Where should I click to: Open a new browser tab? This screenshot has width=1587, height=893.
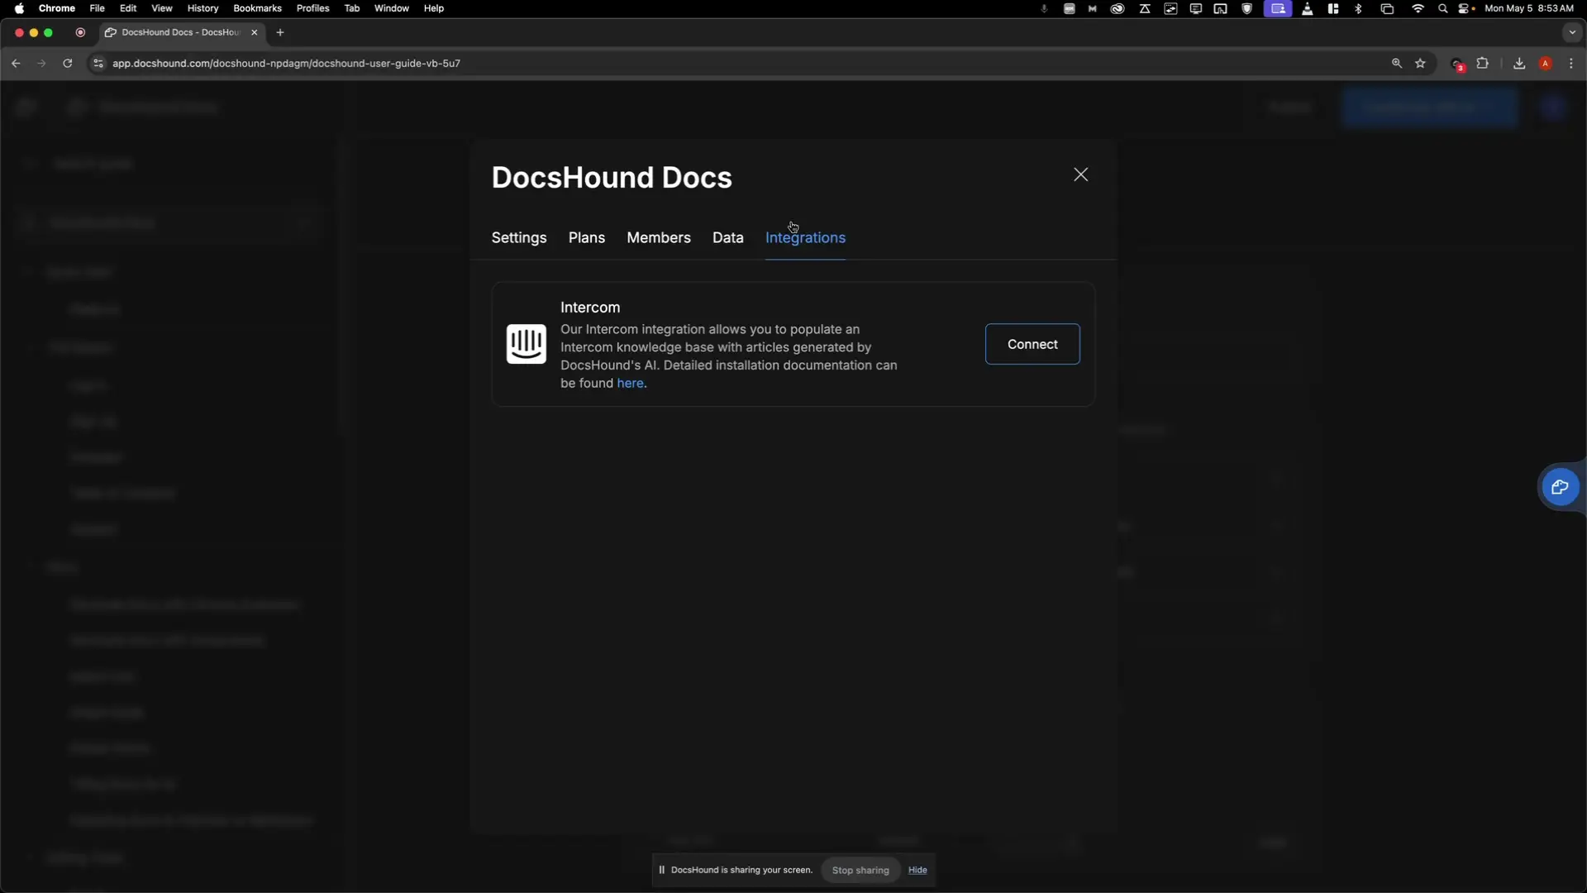point(280,32)
